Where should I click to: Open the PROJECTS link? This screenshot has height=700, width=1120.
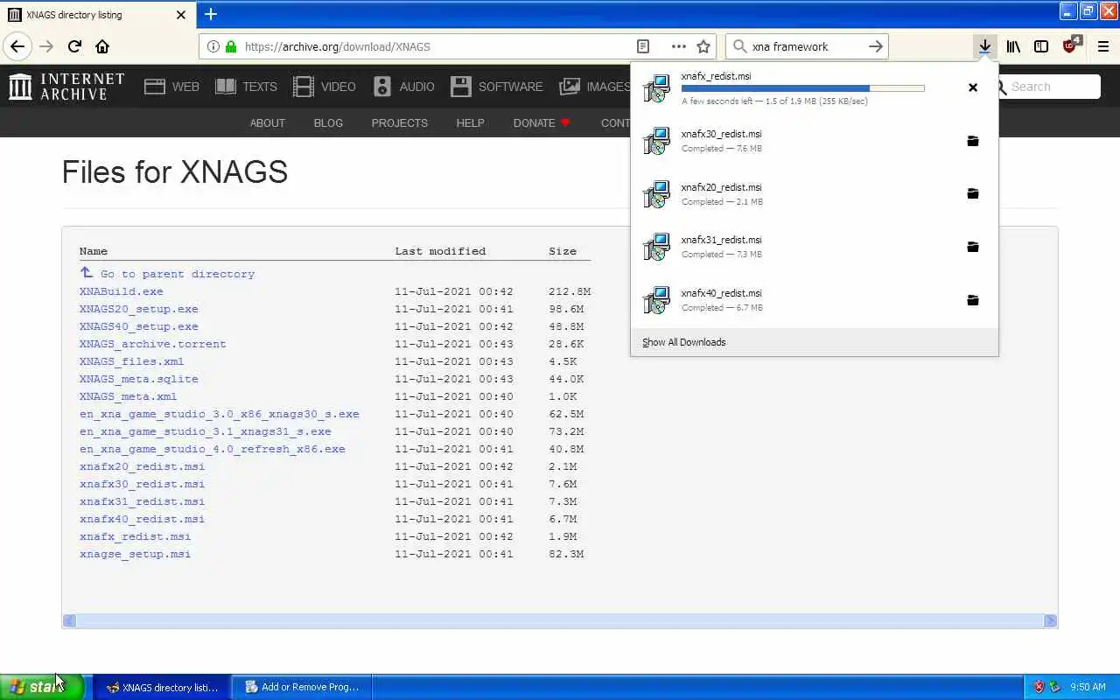(400, 122)
